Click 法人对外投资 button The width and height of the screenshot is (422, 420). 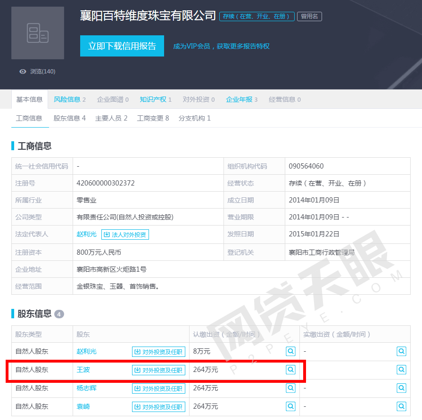point(125,234)
